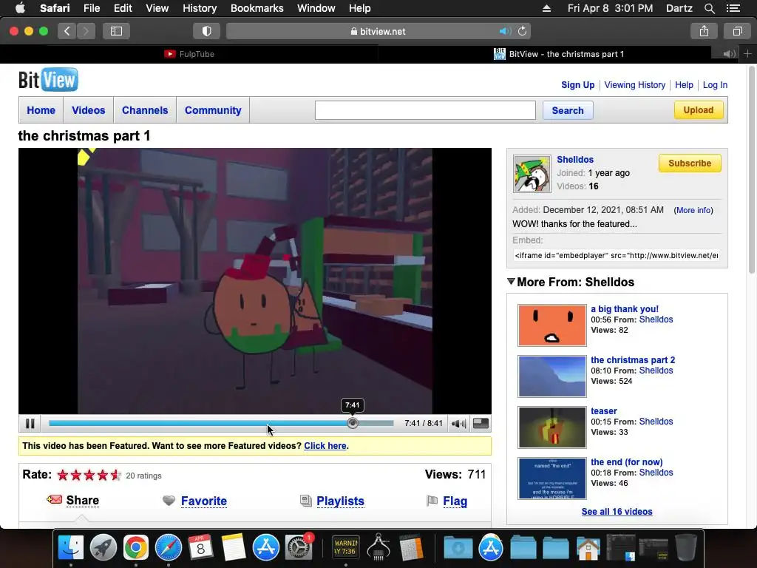Open Viewing History link

[x=635, y=85]
